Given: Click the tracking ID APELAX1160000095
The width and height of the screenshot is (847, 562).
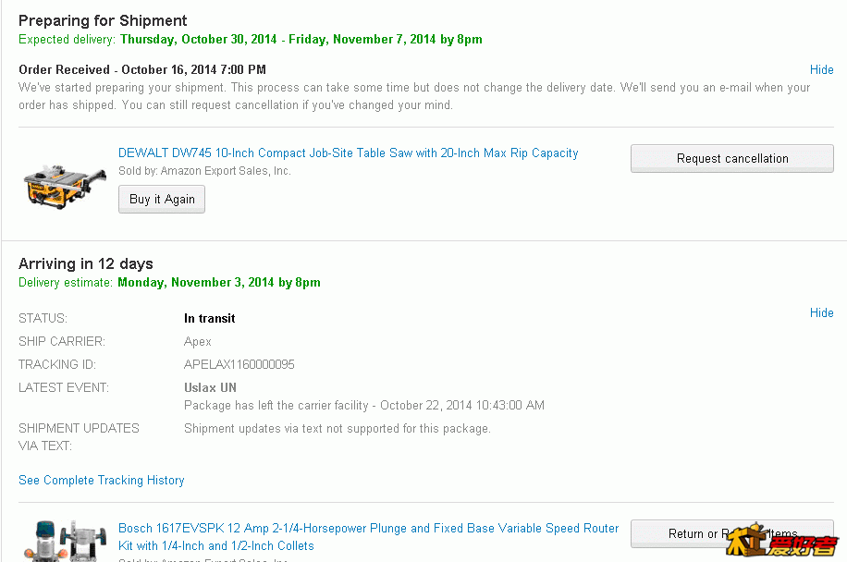Looking at the screenshot, I should 239,364.
